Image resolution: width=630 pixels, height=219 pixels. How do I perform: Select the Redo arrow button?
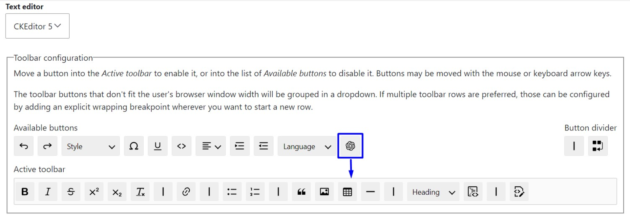[x=48, y=146]
